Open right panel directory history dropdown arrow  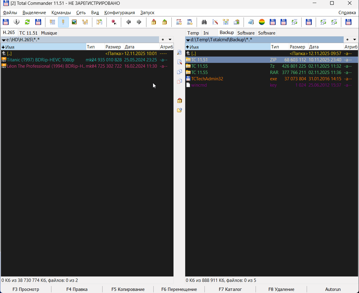tap(354, 40)
